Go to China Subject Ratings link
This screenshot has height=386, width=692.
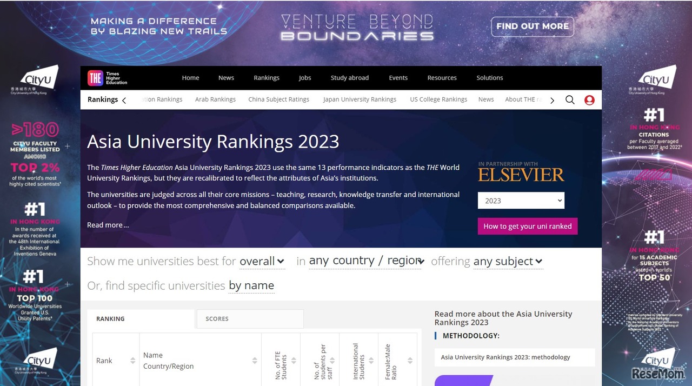278,99
